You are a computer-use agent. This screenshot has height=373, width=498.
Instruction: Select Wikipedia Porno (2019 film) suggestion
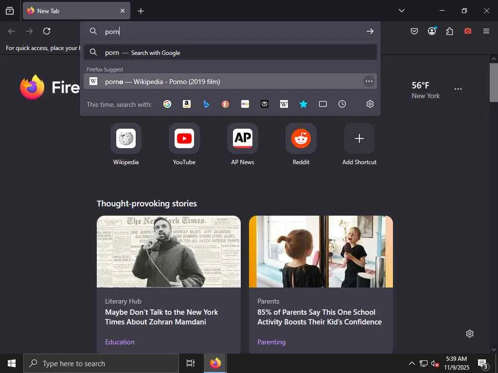click(x=230, y=82)
